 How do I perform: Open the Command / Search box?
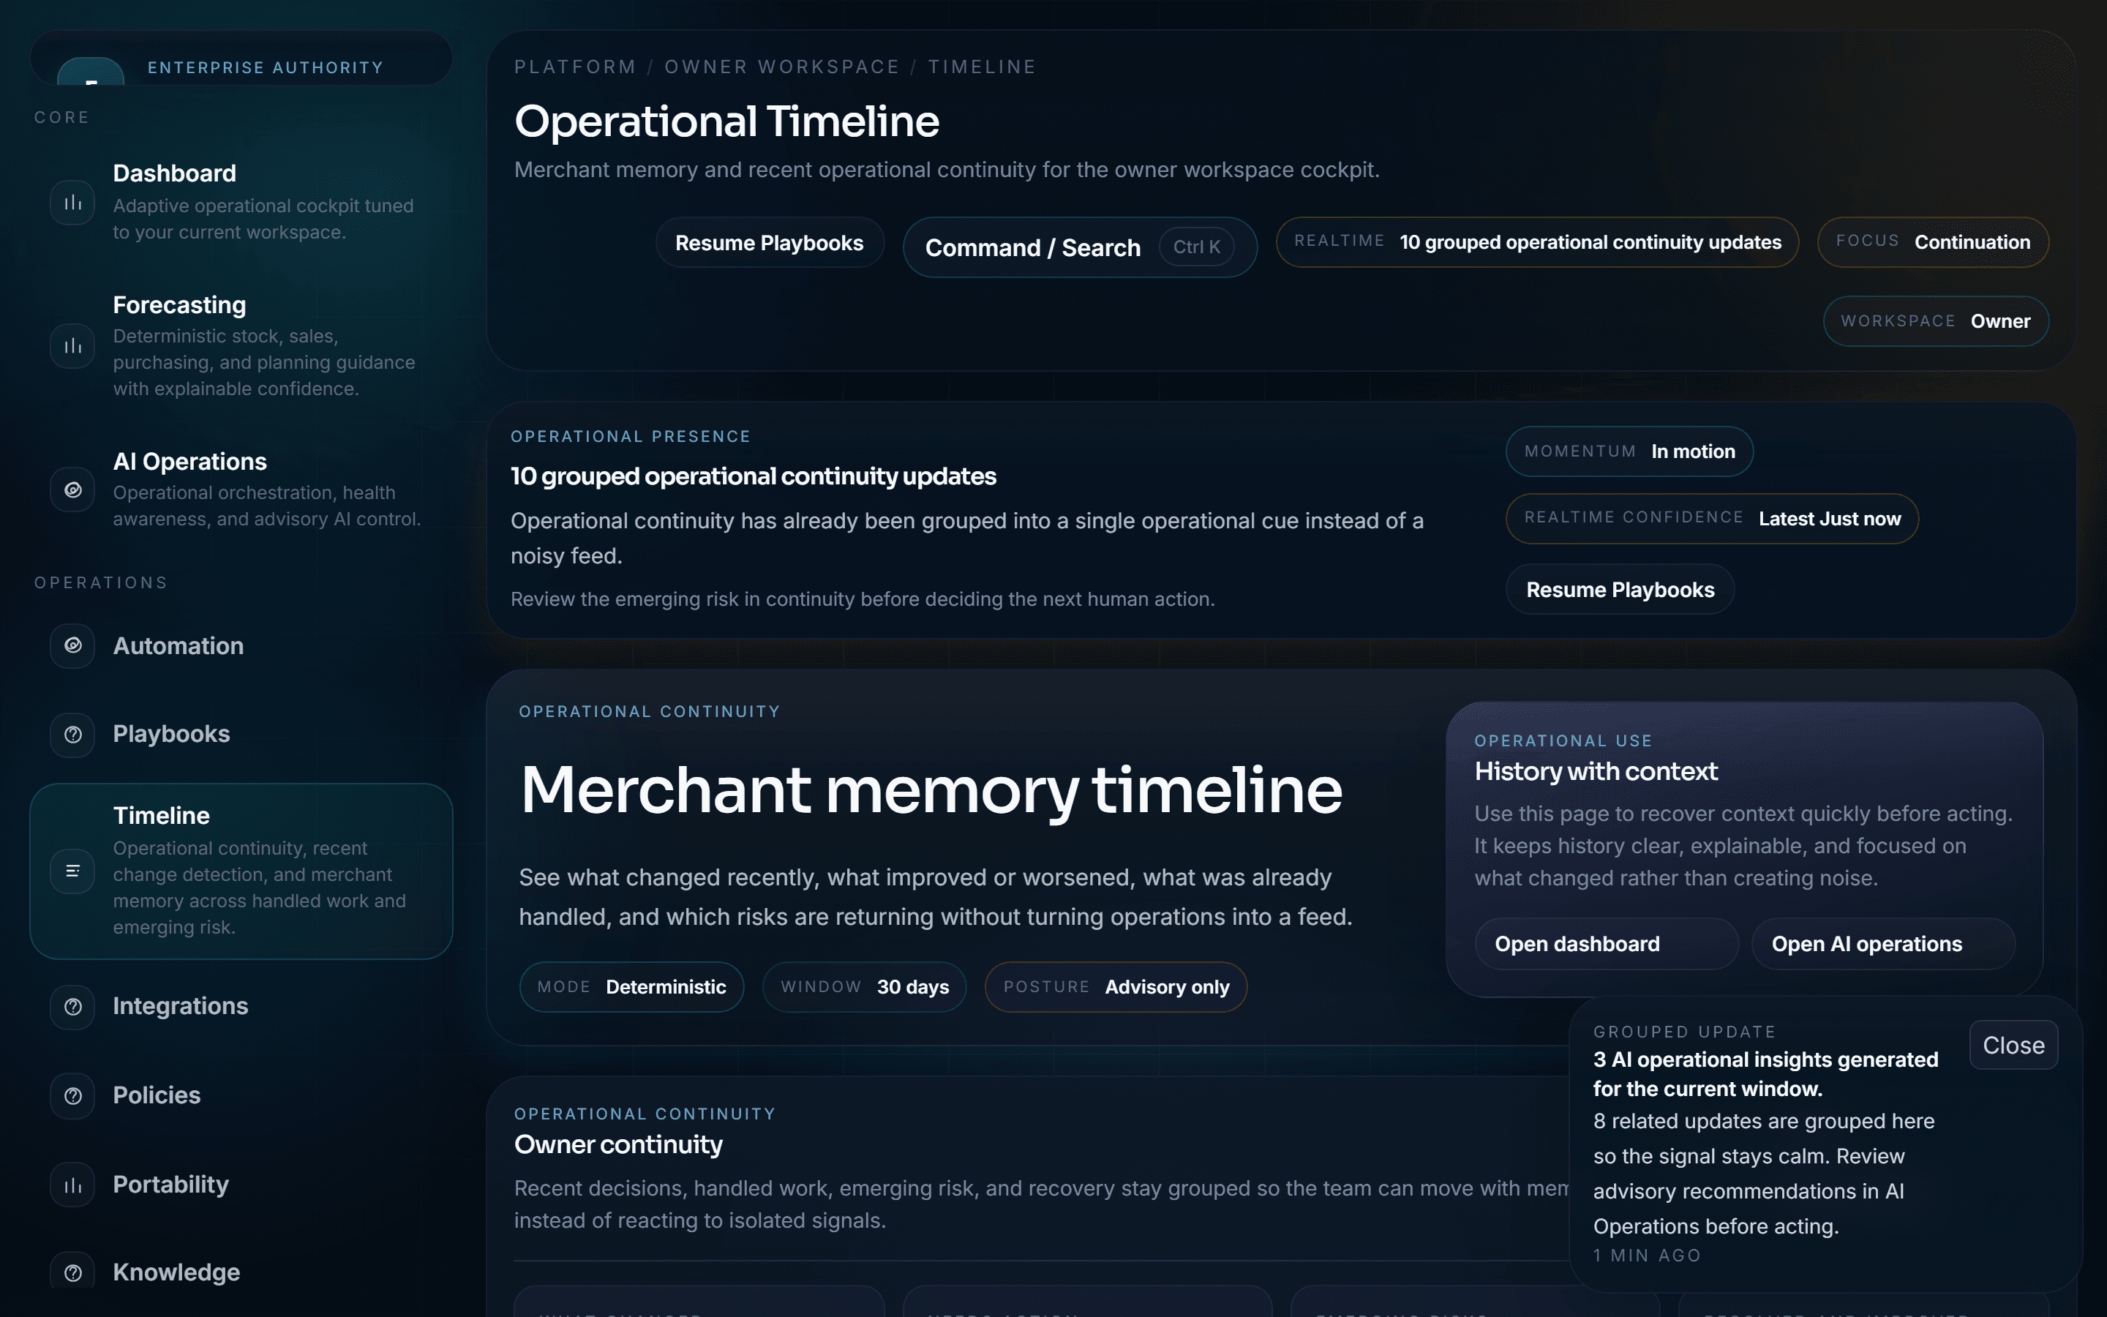coord(1080,247)
